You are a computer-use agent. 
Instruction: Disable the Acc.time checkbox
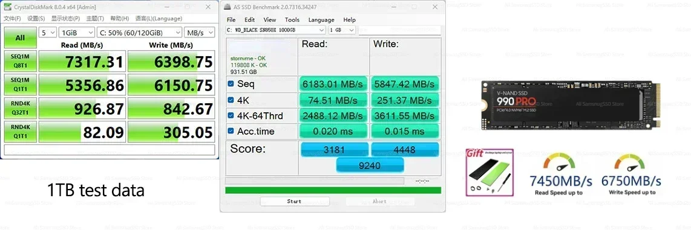pyautogui.click(x=231, y=131)
